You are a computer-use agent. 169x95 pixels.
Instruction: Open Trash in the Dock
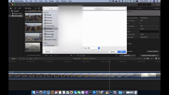(x=135, y=92)
